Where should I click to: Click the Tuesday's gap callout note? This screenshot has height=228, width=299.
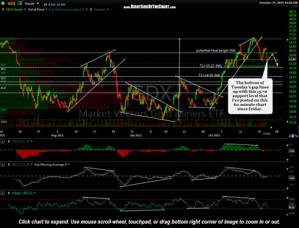click(250, 96)
